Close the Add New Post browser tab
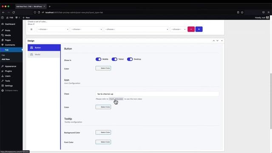Image resolution: width=272 pixels, height=153 pixels. (44, 6)
